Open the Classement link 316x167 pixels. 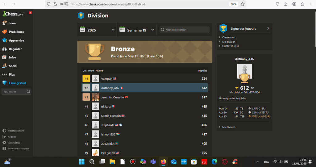[229, 37]
